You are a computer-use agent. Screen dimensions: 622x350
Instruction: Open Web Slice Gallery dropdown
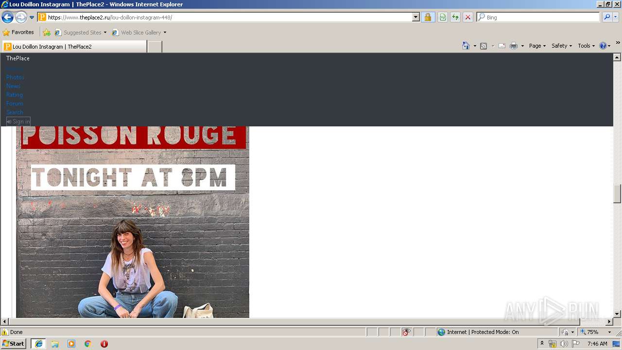click(139, 32)
